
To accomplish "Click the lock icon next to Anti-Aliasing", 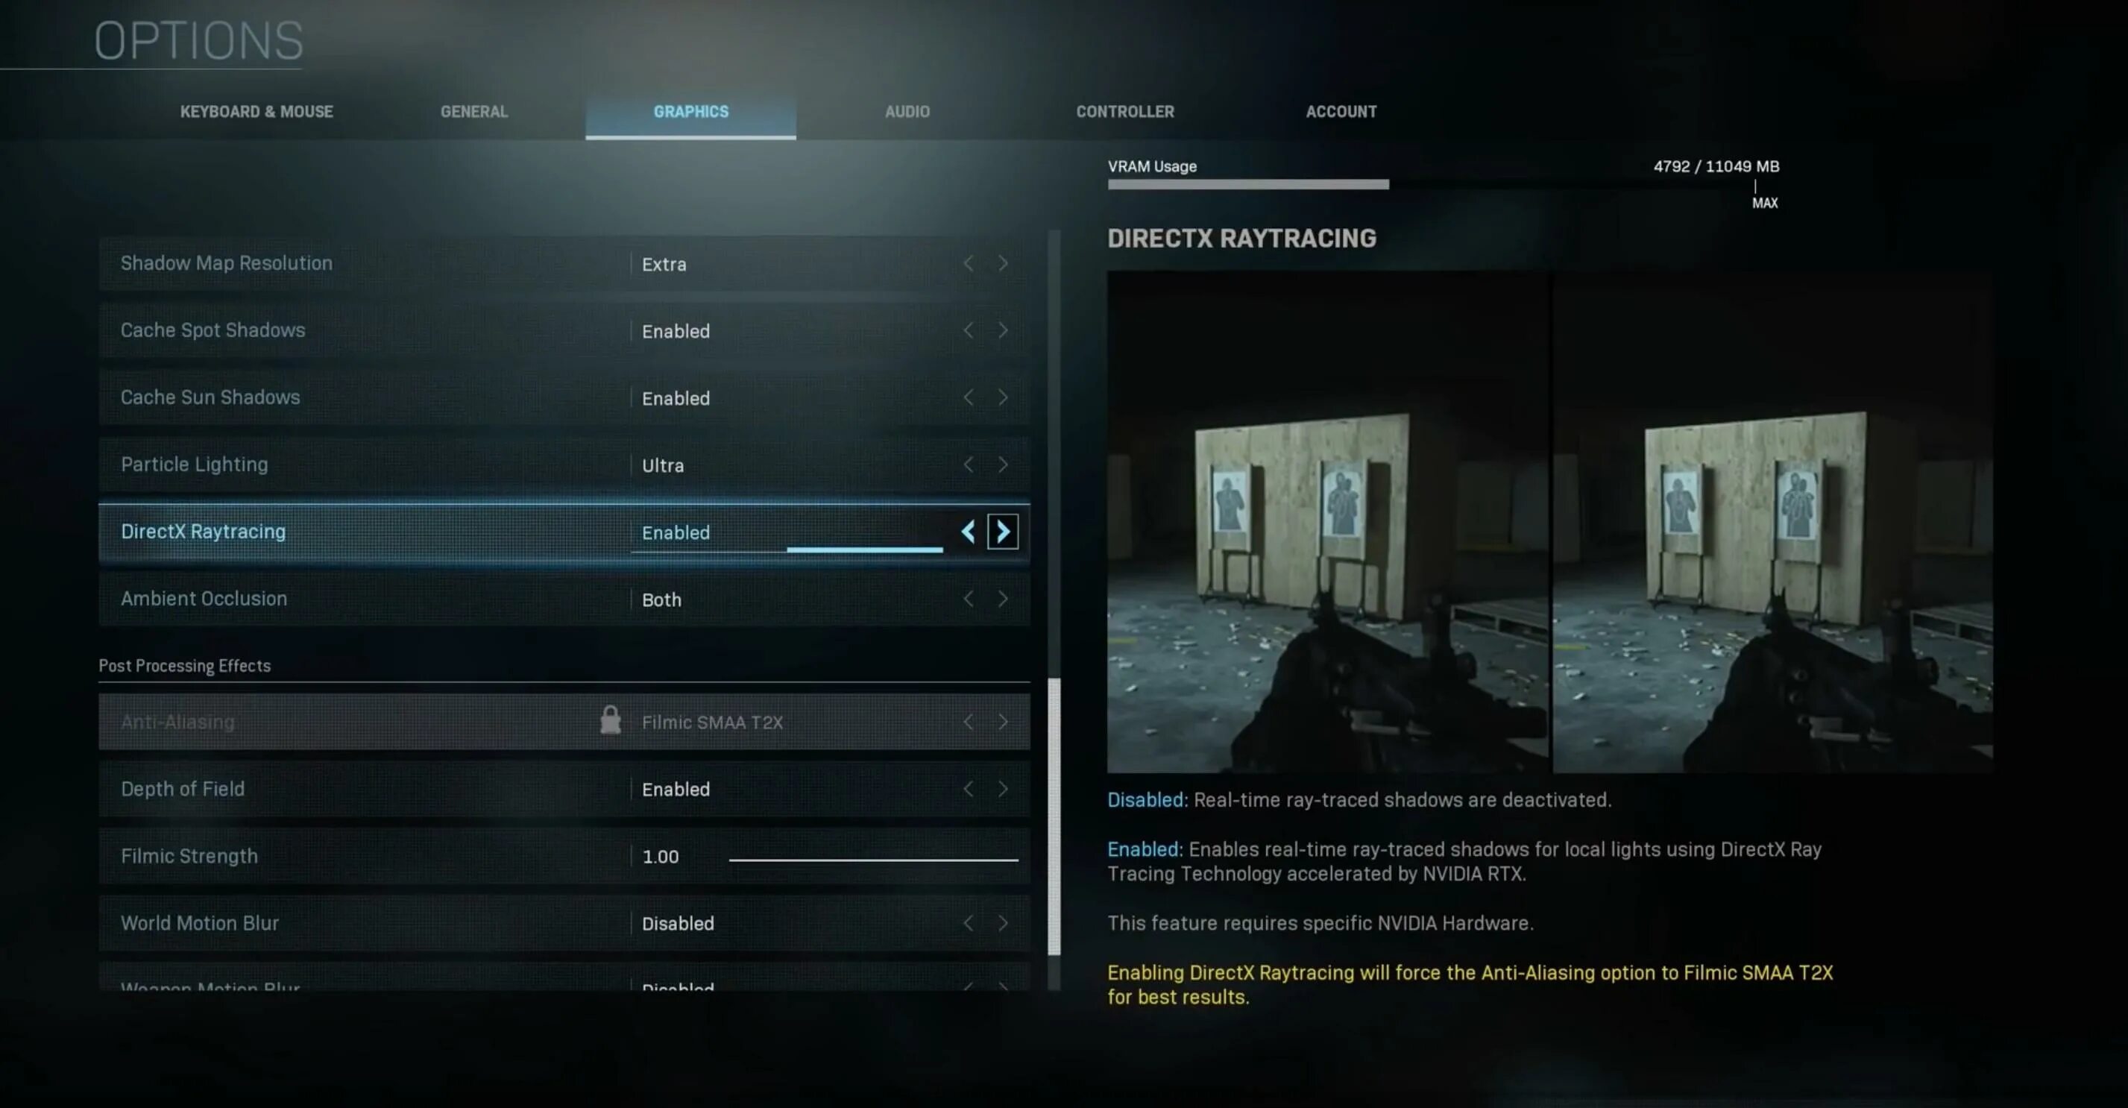I will tap(608, 721).
